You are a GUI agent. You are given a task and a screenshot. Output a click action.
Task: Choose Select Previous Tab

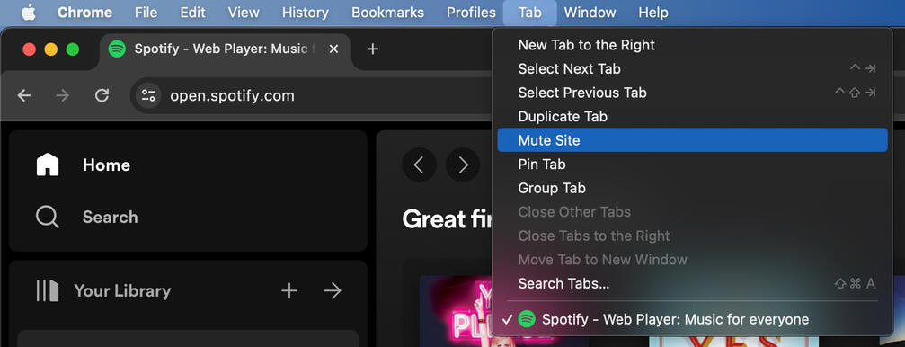coord(692,93)
